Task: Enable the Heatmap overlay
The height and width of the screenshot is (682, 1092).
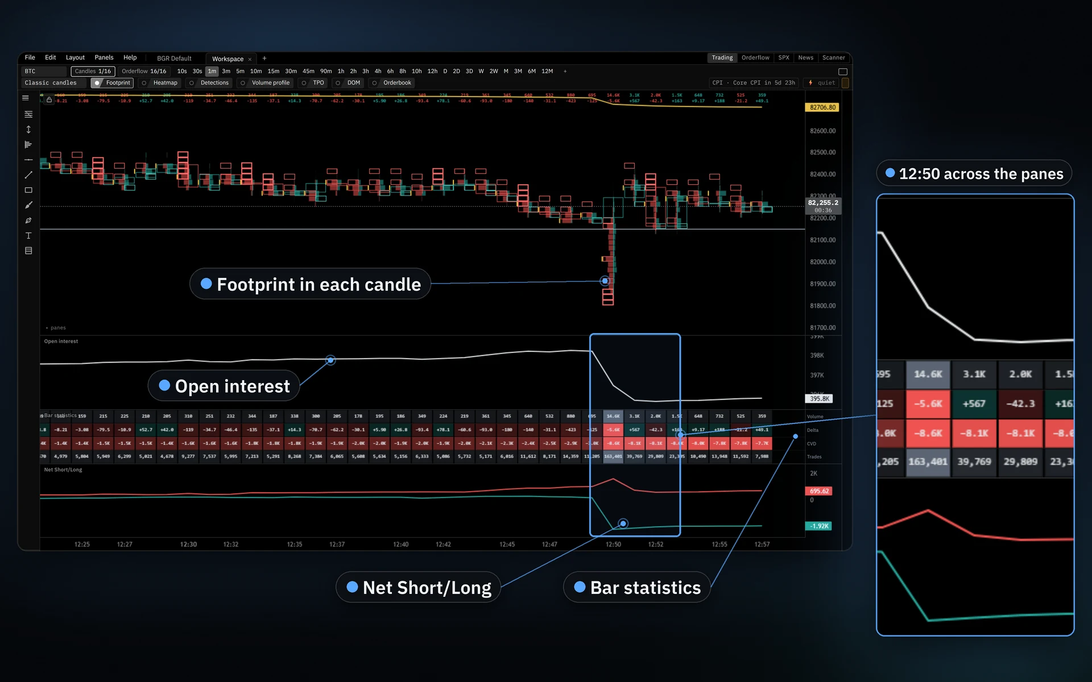Action: [160, 83]
